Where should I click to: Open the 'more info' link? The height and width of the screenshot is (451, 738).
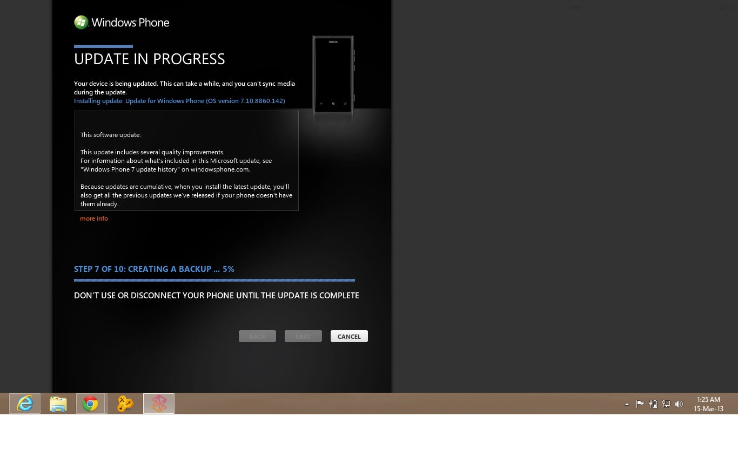click(94, 218)
